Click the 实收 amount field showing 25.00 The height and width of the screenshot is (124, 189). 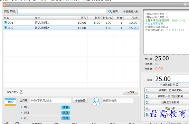172,79
